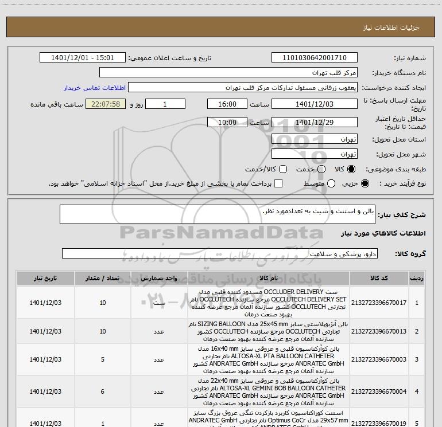This screenshot has height=427, width=442.
Task: Click the جزئیات اطلاعات نیاز header bar
Action: coord(220,27)
